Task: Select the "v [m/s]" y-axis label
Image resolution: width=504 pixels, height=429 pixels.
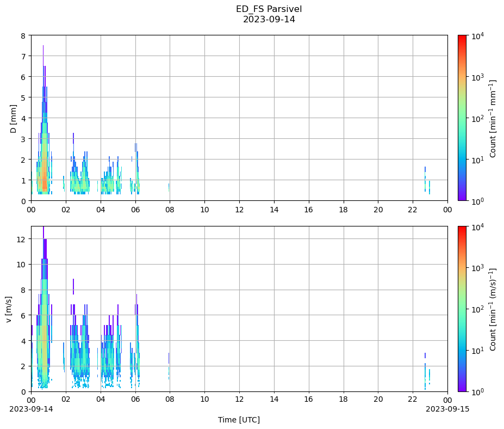Action: (x=8, y=309)
